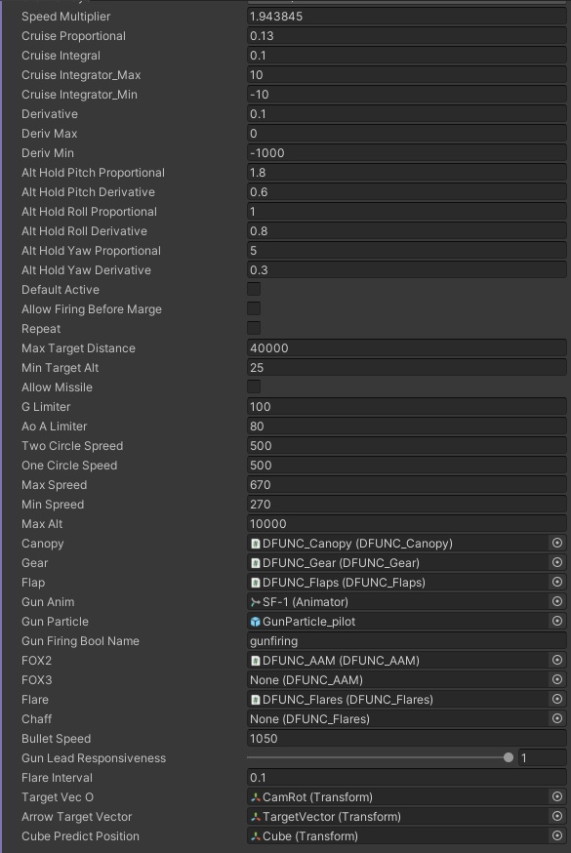Click the Cruise Integrator_Max field
This screenshot has height=853, width=571.
point(407,75)
